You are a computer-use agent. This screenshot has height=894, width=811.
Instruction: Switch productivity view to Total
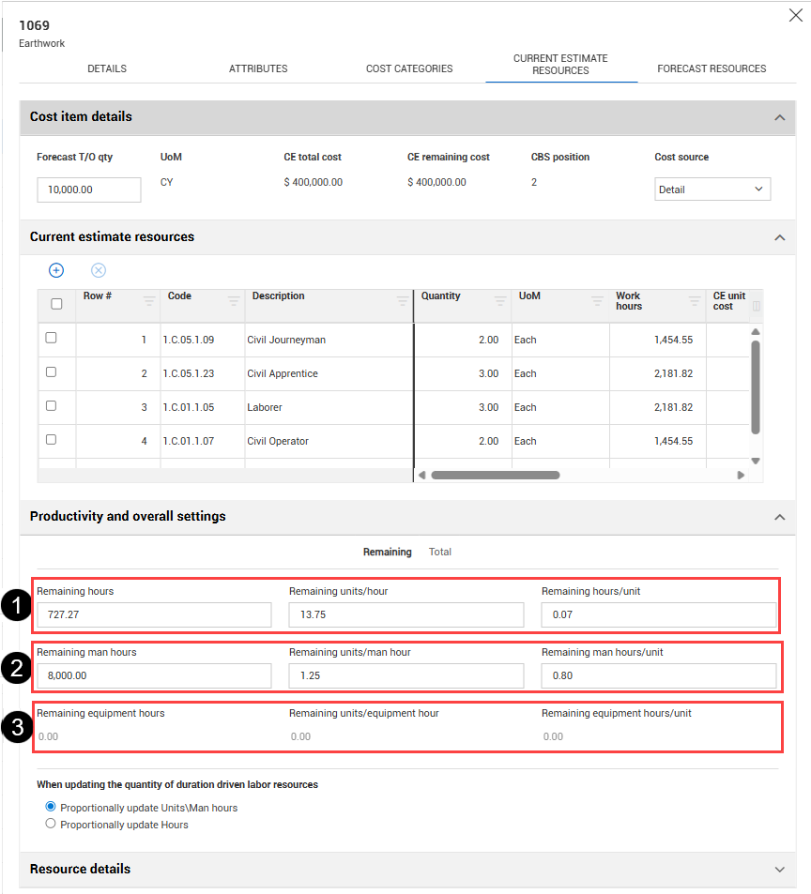coord(439,552)
